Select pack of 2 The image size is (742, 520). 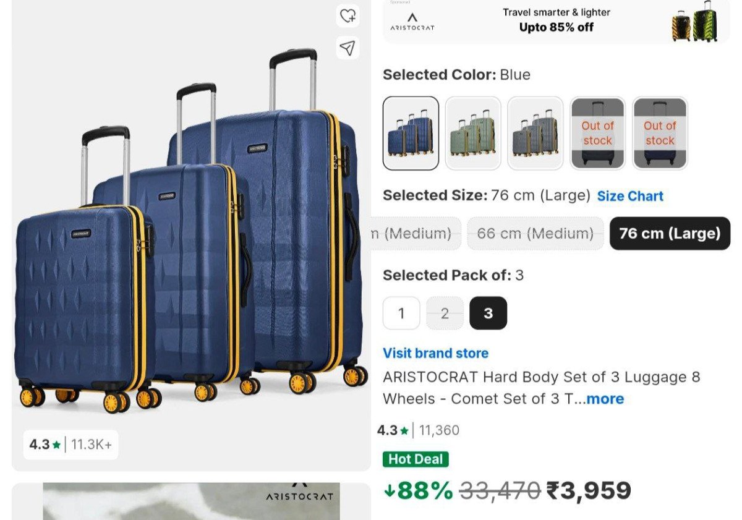tap(445, 313)
